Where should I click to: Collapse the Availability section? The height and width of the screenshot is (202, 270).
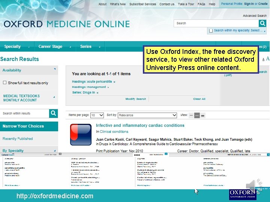click(x=55, y=69)
